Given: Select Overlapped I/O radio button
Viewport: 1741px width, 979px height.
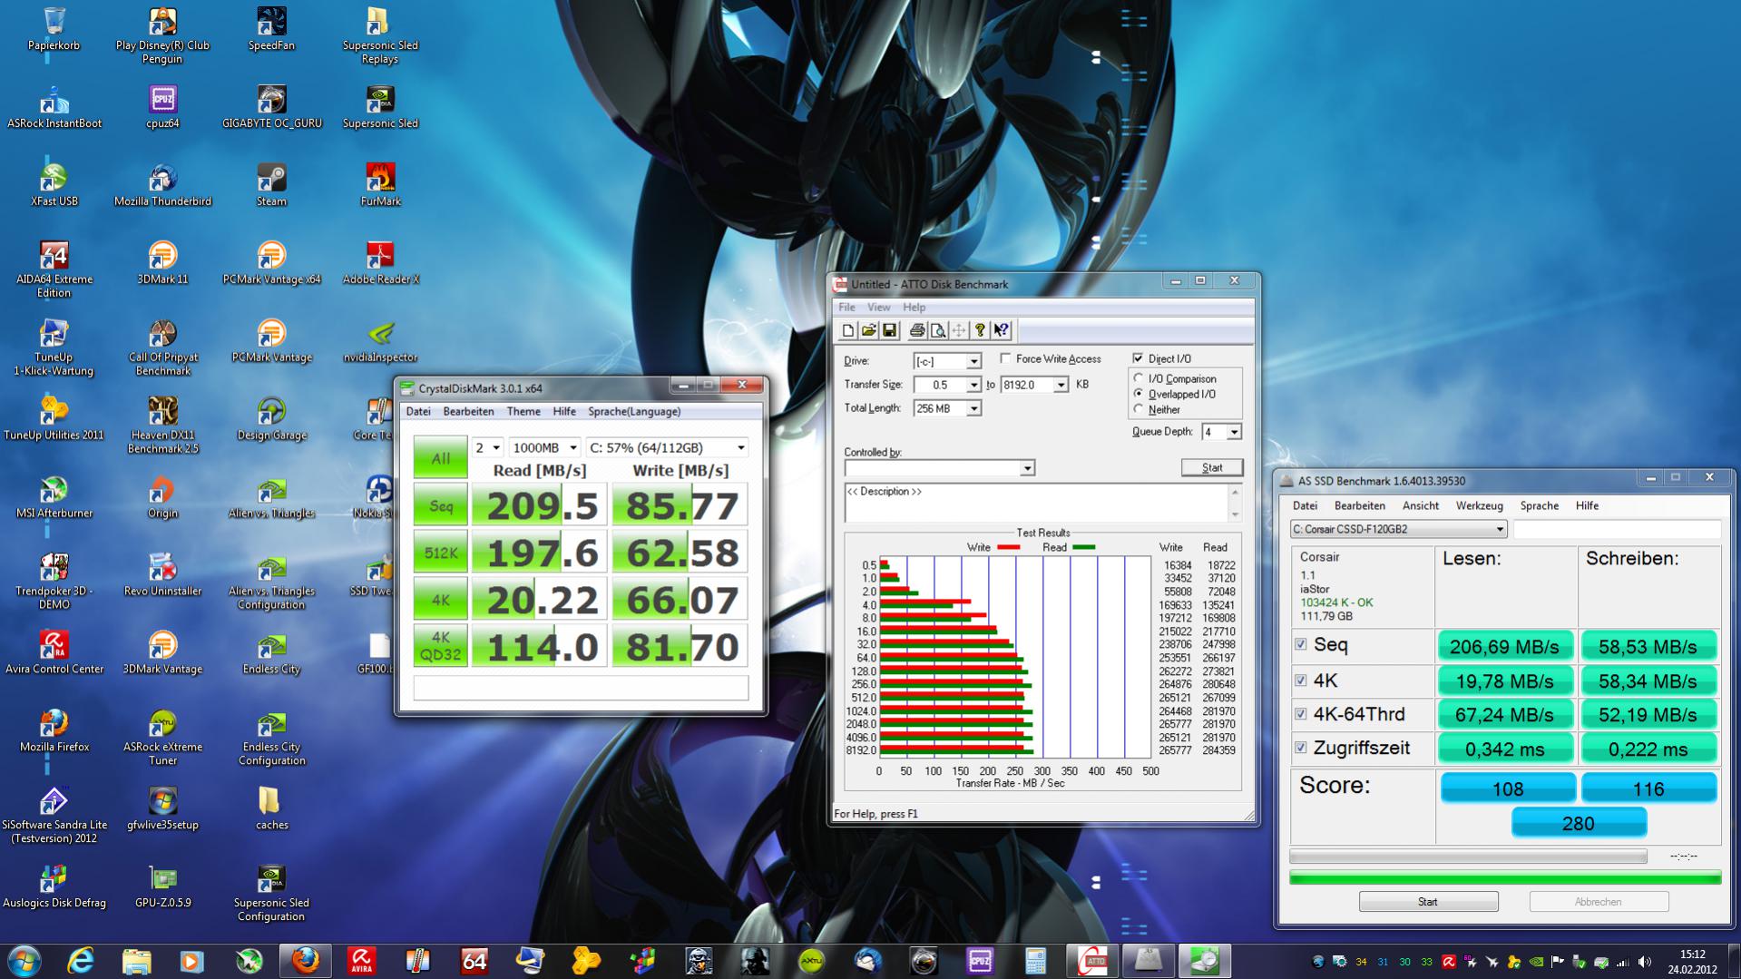Looking at the screenshot, I should (1139, 394).
